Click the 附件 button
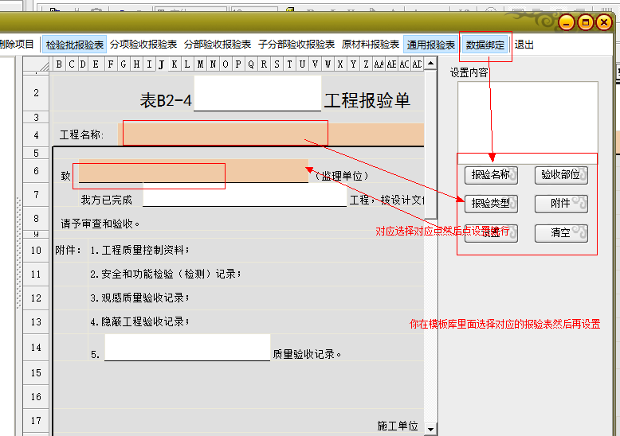The image size is (620, 436). click(561, 204)
